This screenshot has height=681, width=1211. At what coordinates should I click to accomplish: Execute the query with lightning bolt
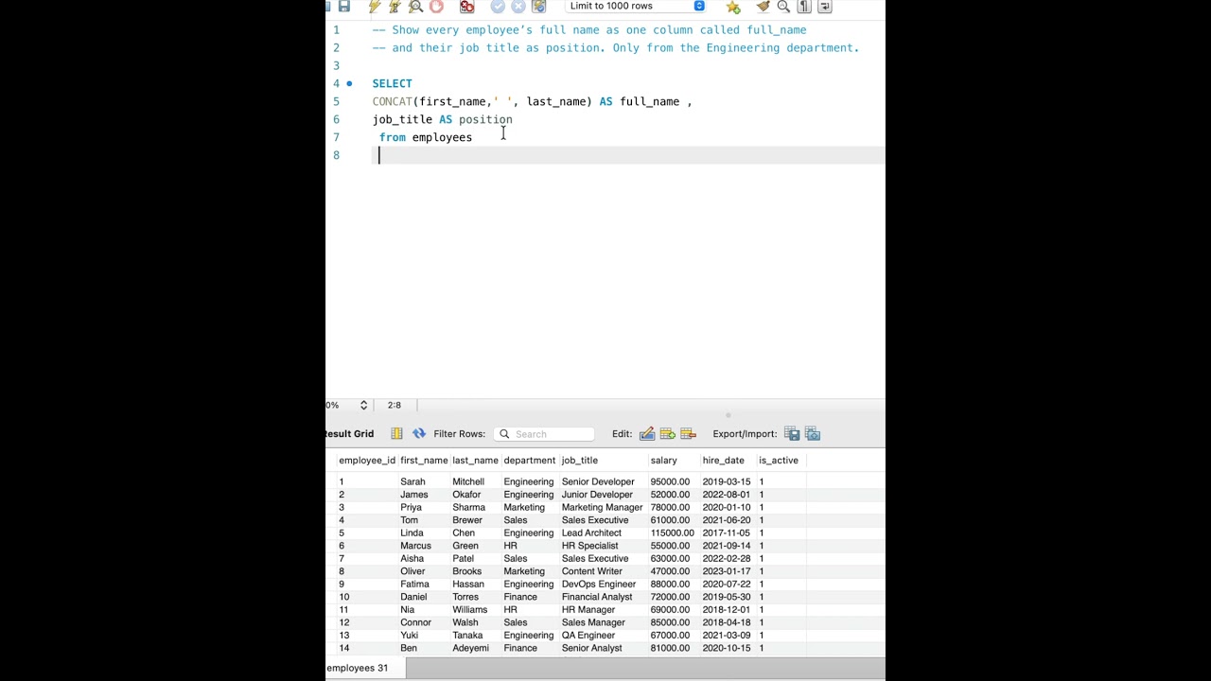[x=375, y=6]
